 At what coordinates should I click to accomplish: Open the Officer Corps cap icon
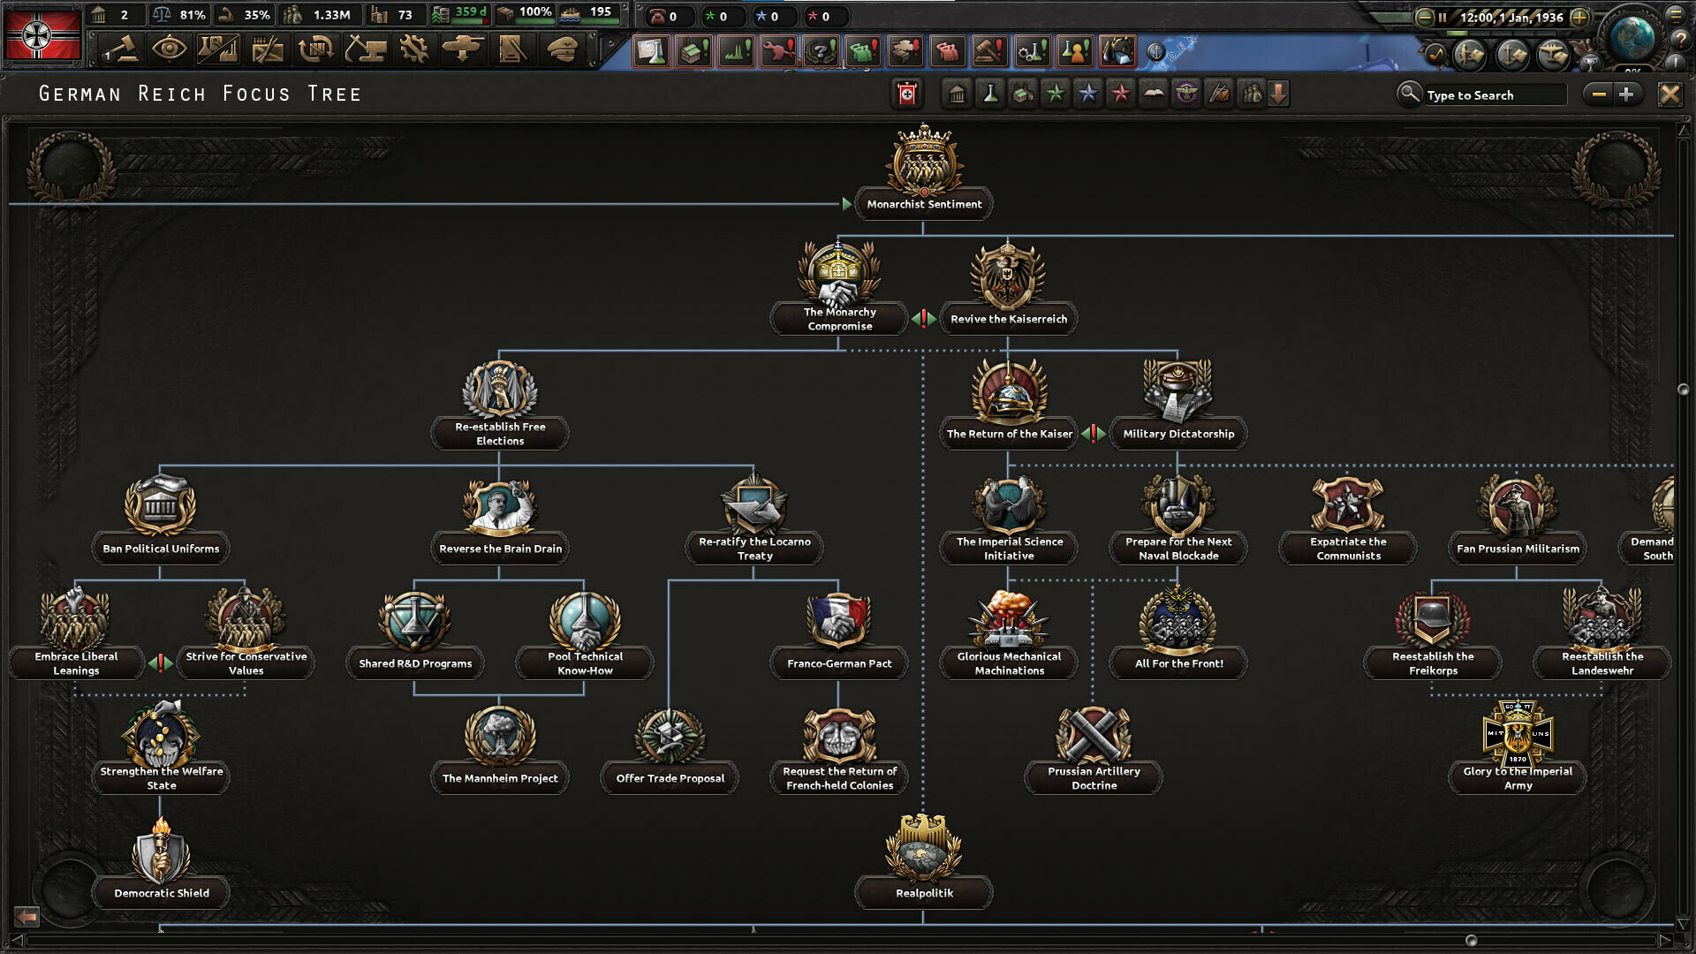[x=562, y=49]
